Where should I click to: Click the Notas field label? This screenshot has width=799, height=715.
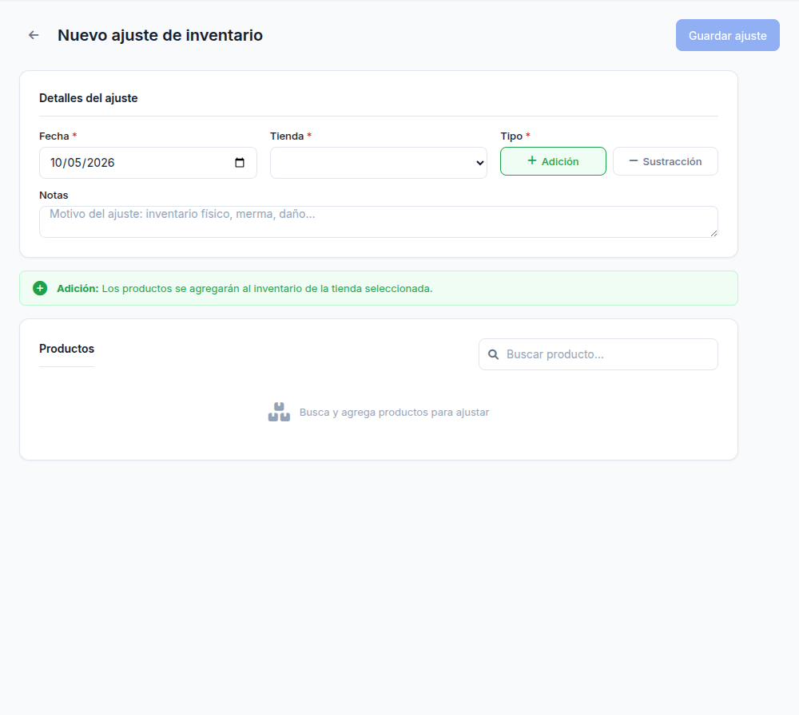point(54,196)
